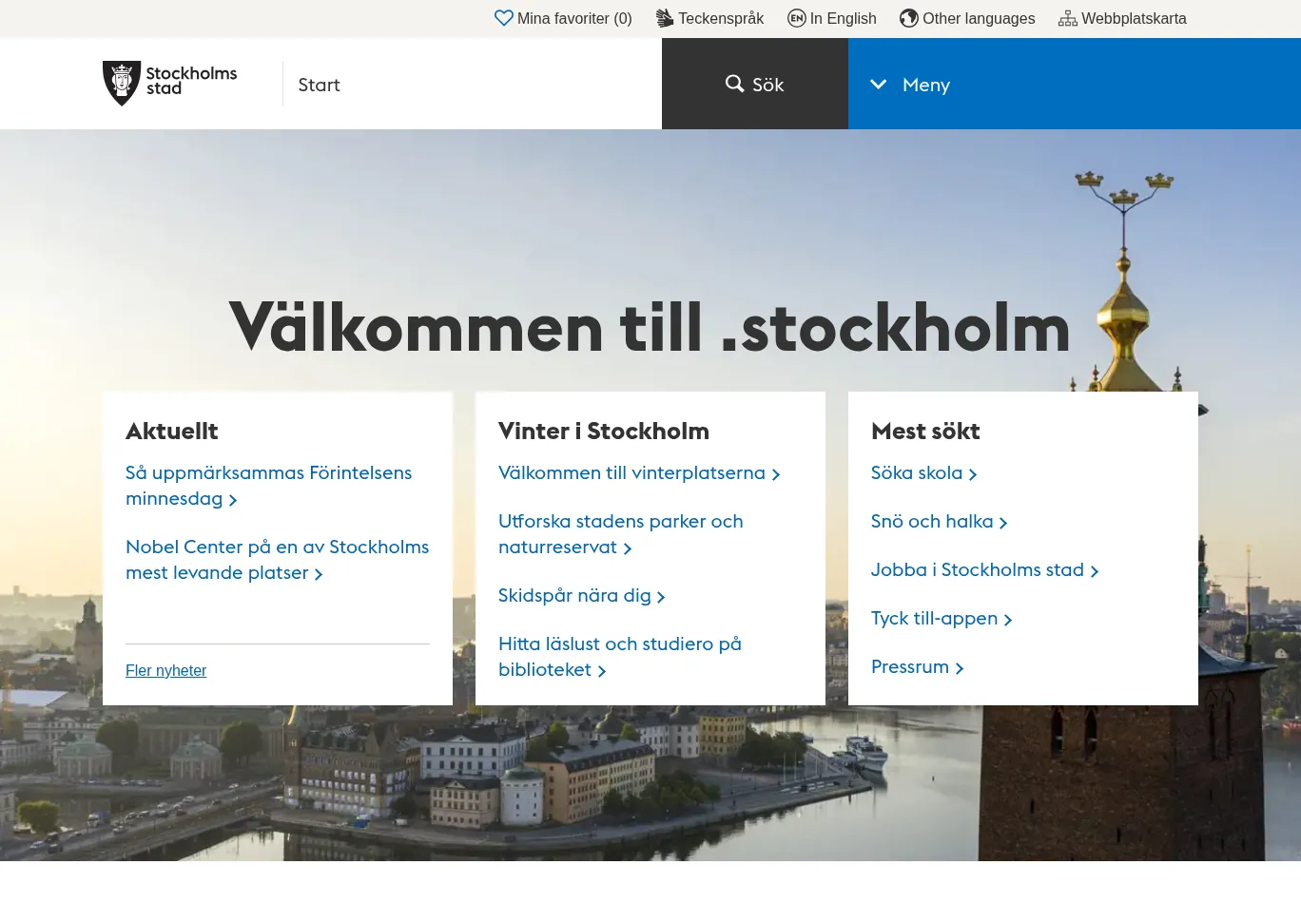The height and width of the screenshot is (903, 1301).
Task: Click the Stockholms stad crest logo
Action: coord(122,84)
